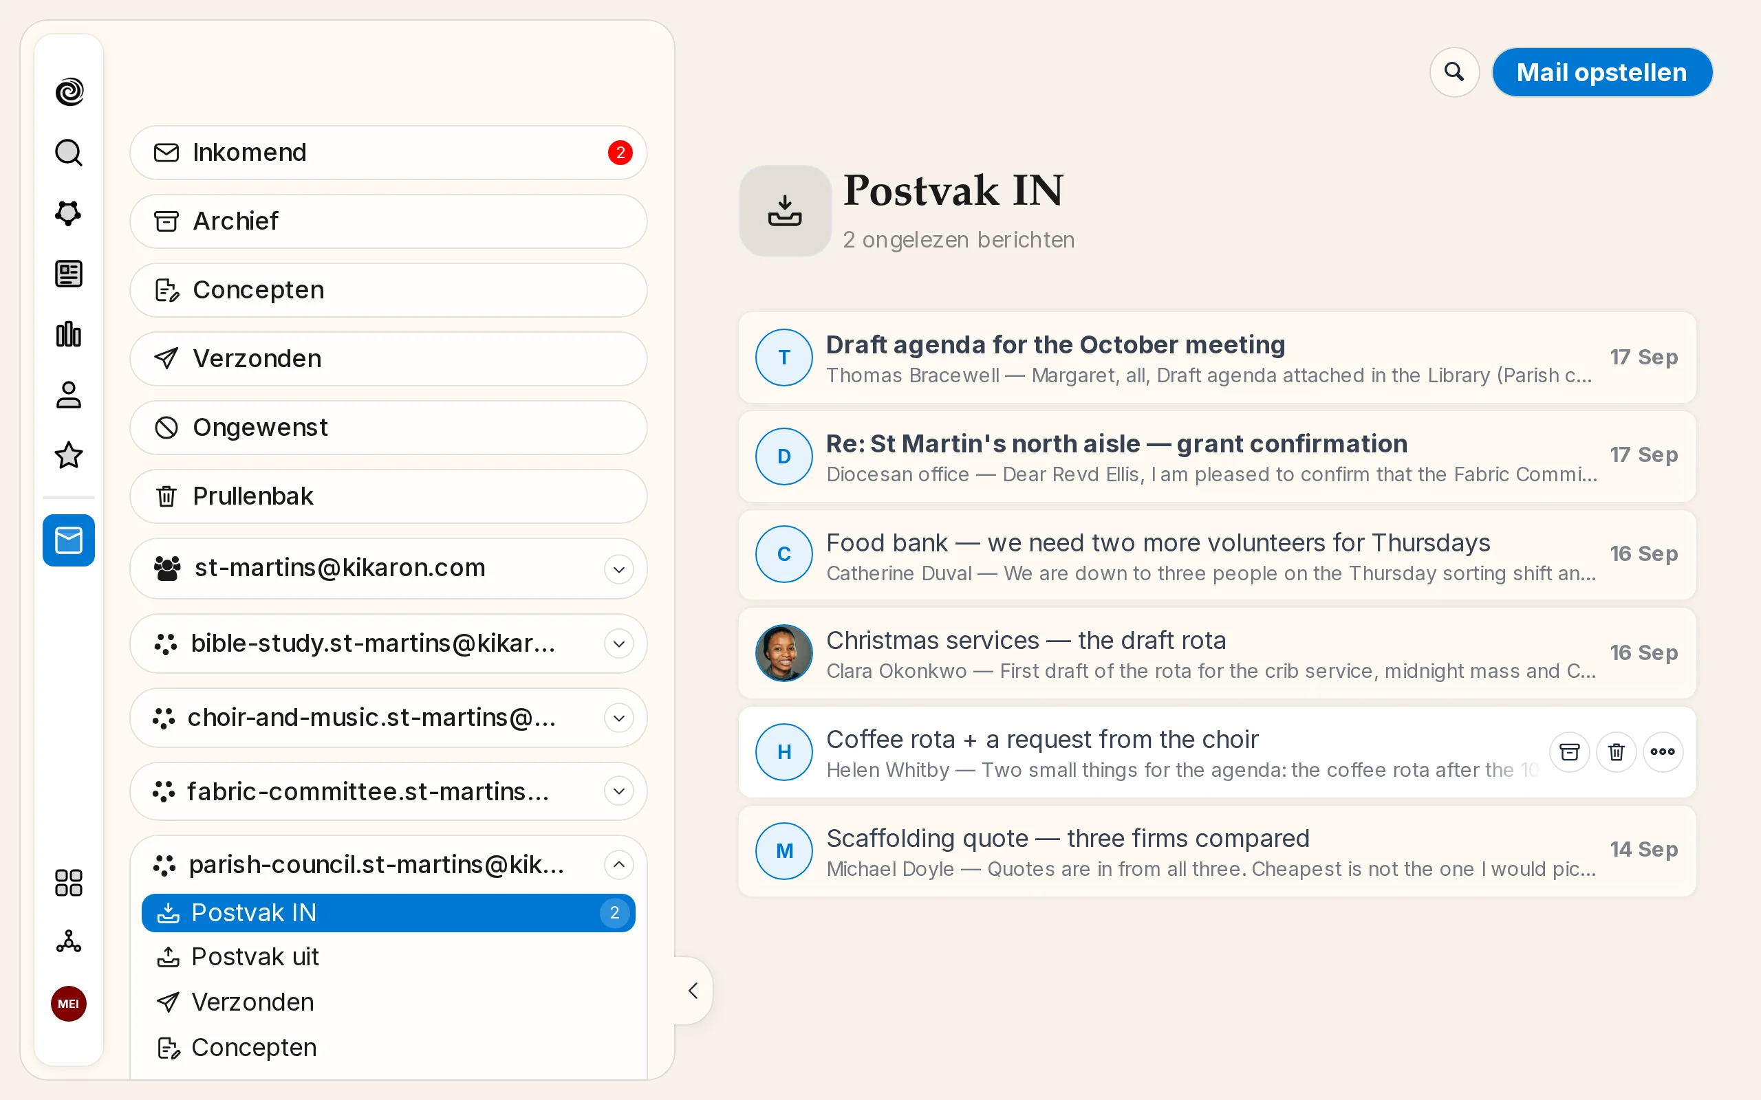The image size is (1761, 1100).
Task: Collapse the parish-council.st-martins account
Action: coord(619,864)
